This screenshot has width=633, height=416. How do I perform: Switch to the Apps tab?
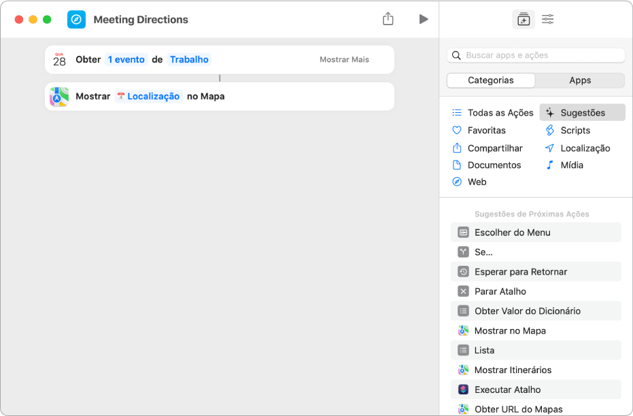[580, 80]
